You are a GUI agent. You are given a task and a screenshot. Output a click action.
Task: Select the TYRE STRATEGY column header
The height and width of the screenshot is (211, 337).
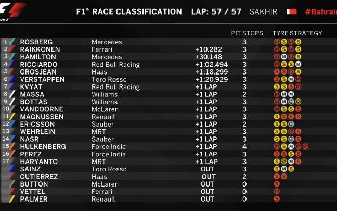(x=297, y=33)
